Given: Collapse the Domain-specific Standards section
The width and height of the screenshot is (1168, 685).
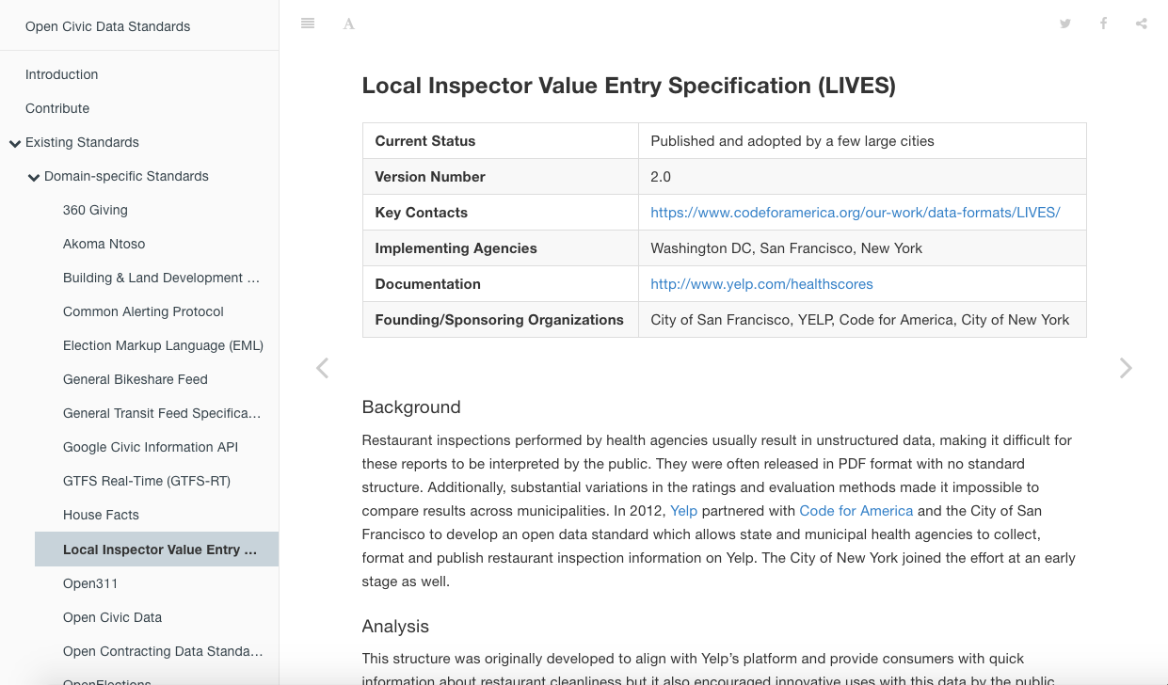Looking at the screenshot, I should [x=32, y=176].
